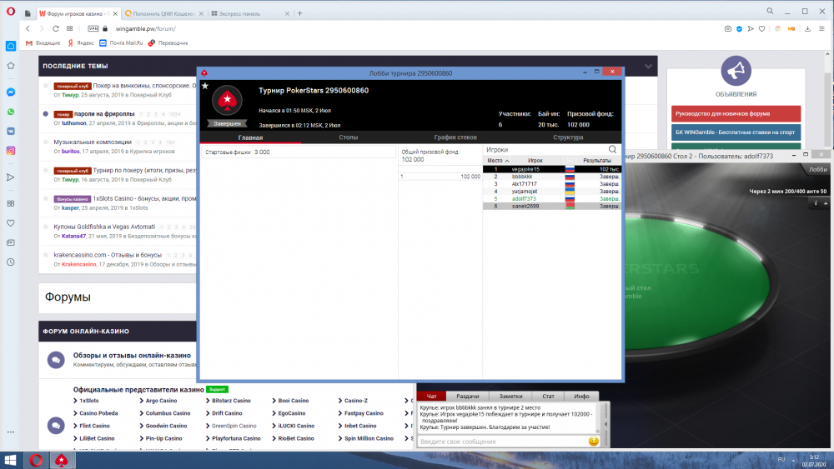
Task: Open Messenger in Opera sidebar
Action: (x=11, y=92)
